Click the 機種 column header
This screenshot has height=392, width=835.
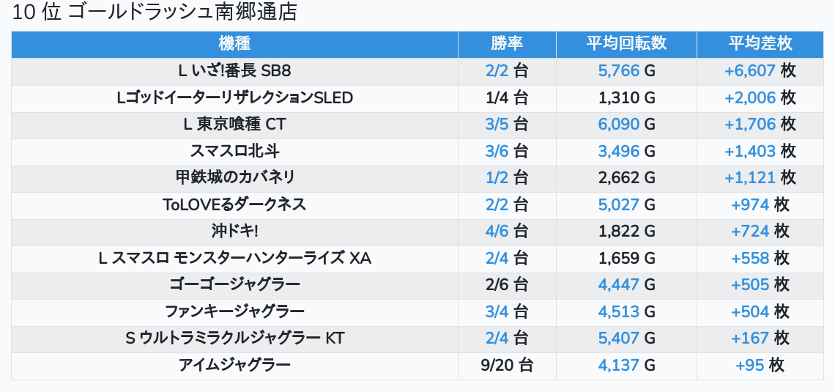coord(234,44)
